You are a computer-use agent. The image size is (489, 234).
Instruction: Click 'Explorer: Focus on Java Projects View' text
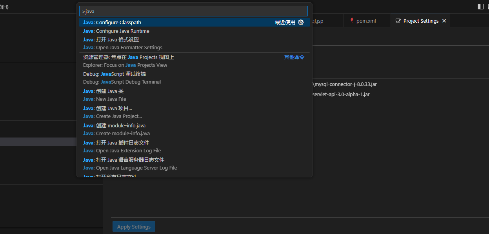(125, 65)
